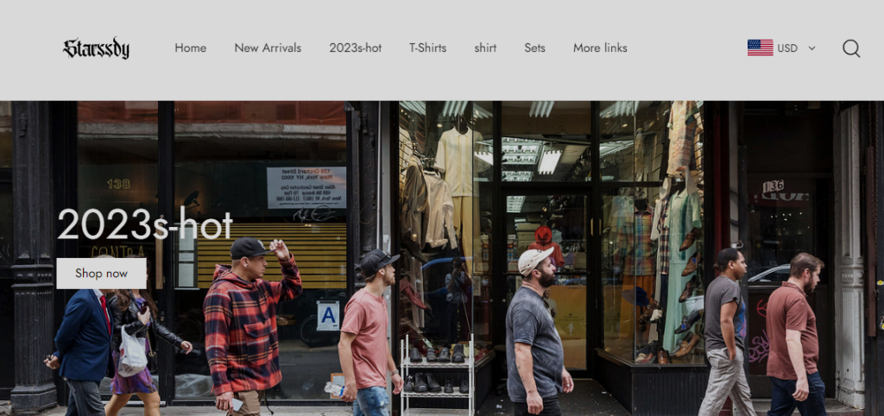Open the New Arrivals menu item
The width and height of the screenshot is (884, 416).
click(268, 48)
